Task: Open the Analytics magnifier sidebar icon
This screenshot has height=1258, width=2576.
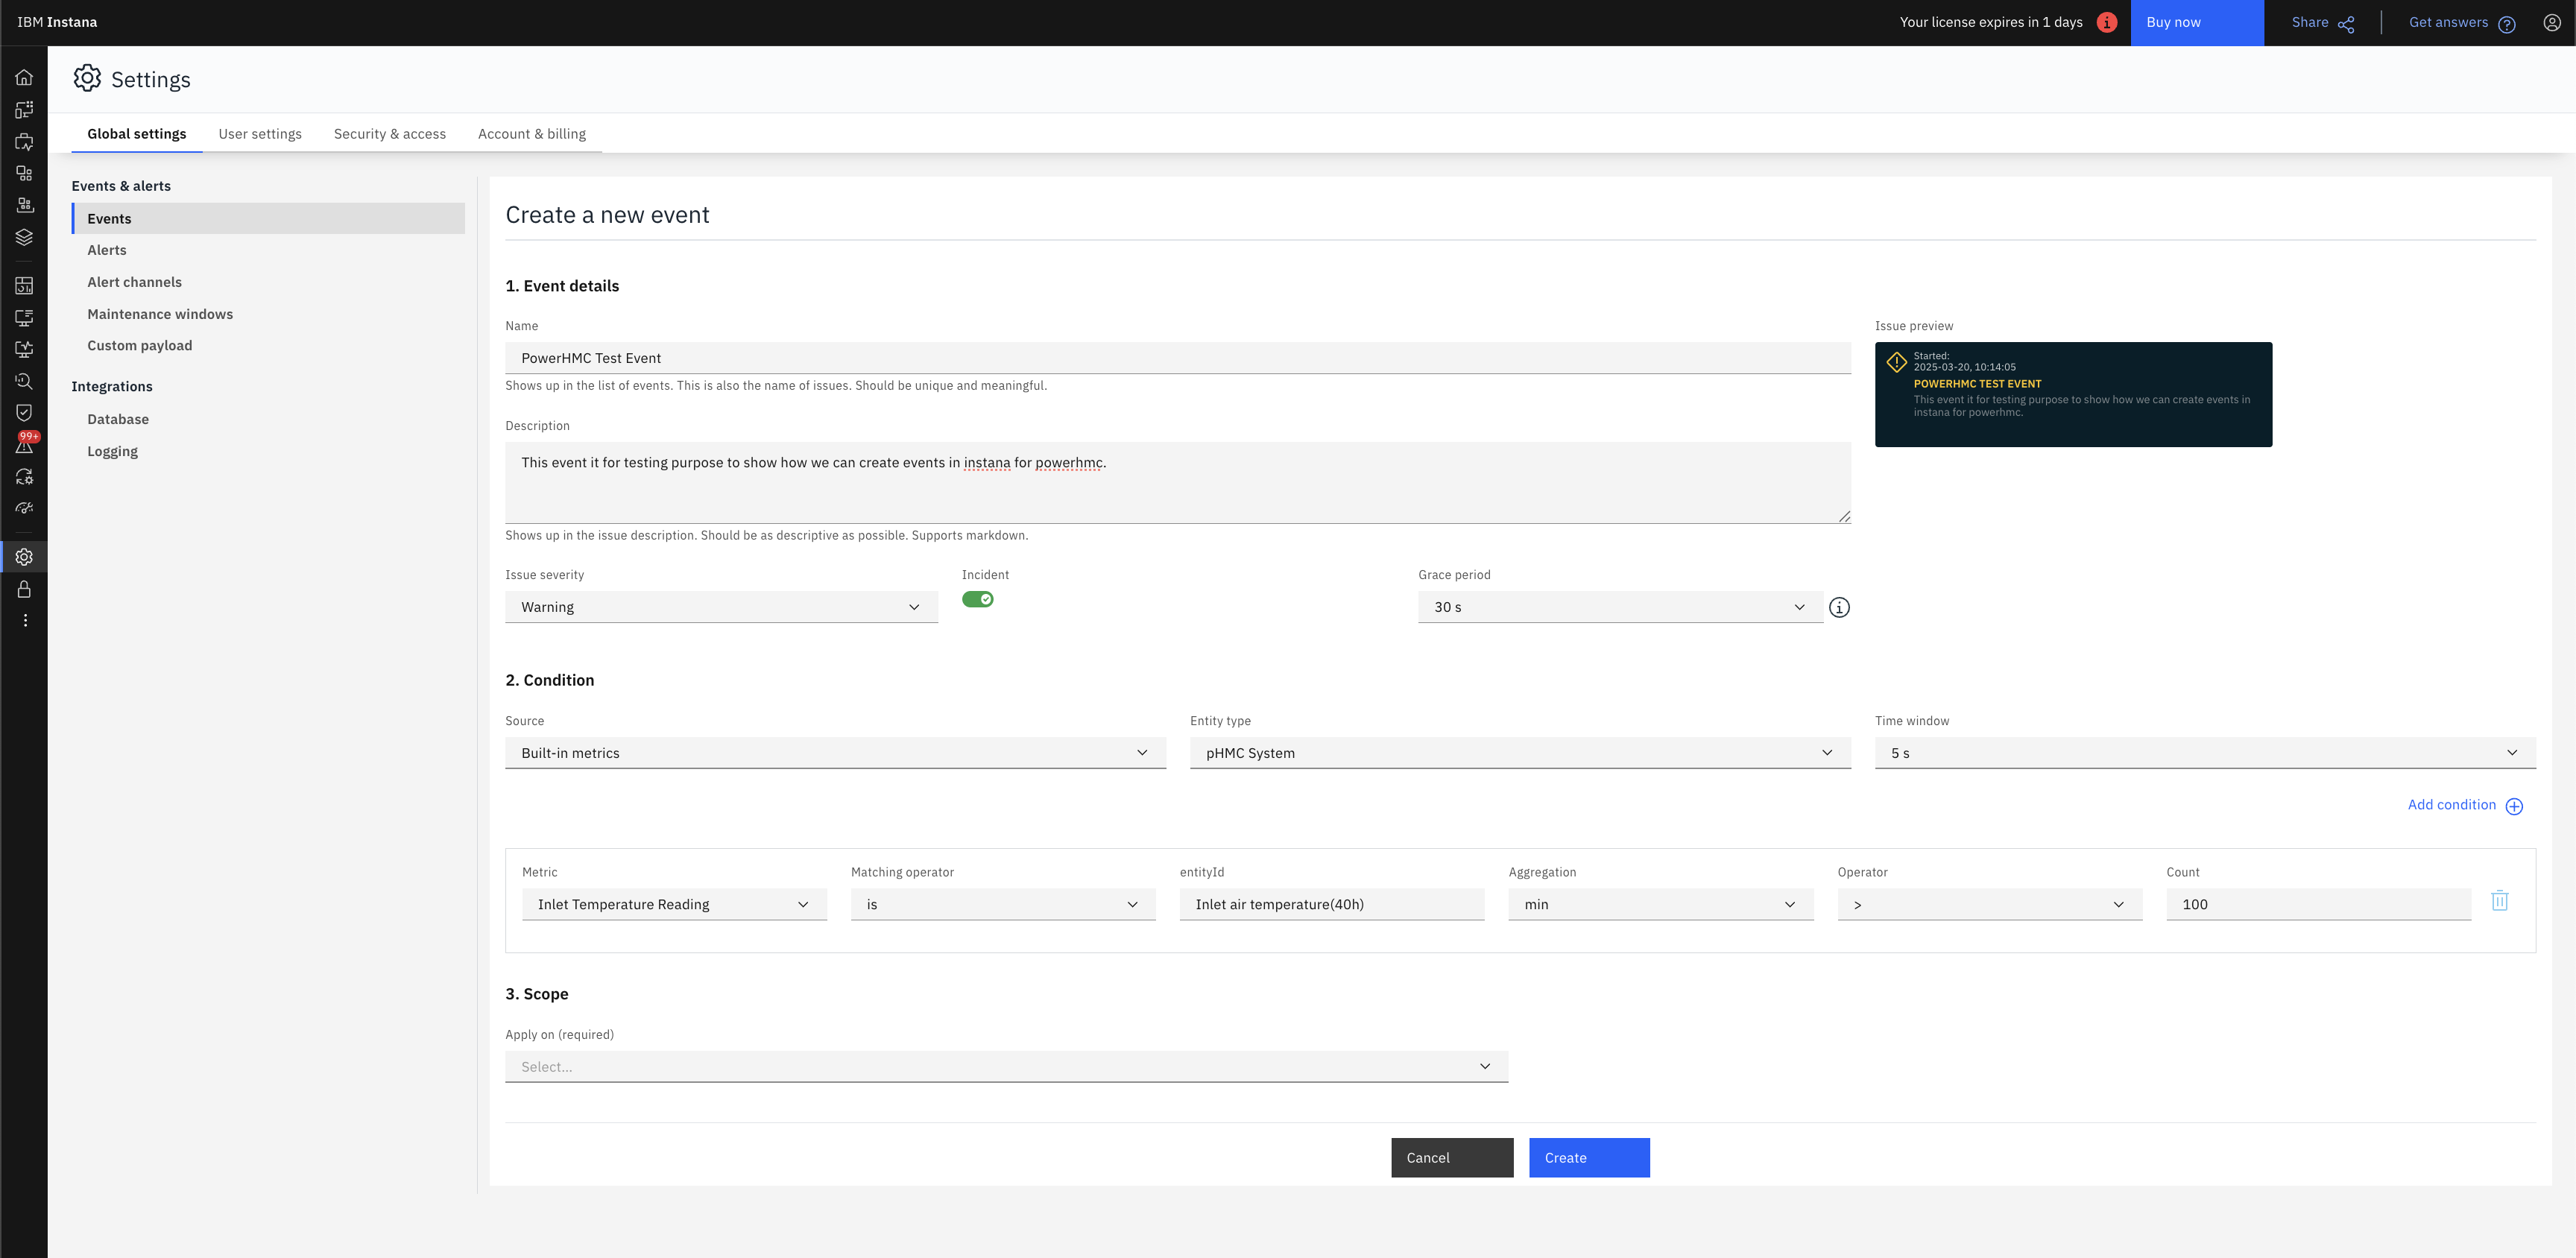Action: click(24, 381)
